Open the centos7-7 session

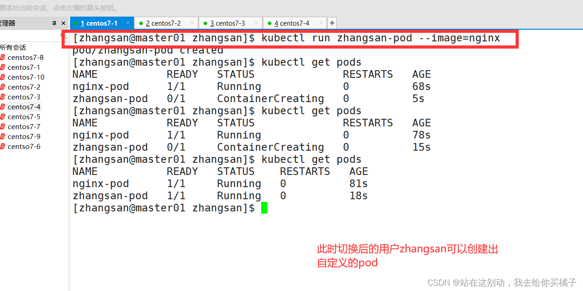(24, 126)
